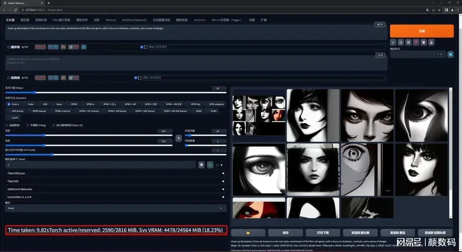Refresh the preset styles list with the blue icon
Viewport: 462px width, 252px height.
450,55
